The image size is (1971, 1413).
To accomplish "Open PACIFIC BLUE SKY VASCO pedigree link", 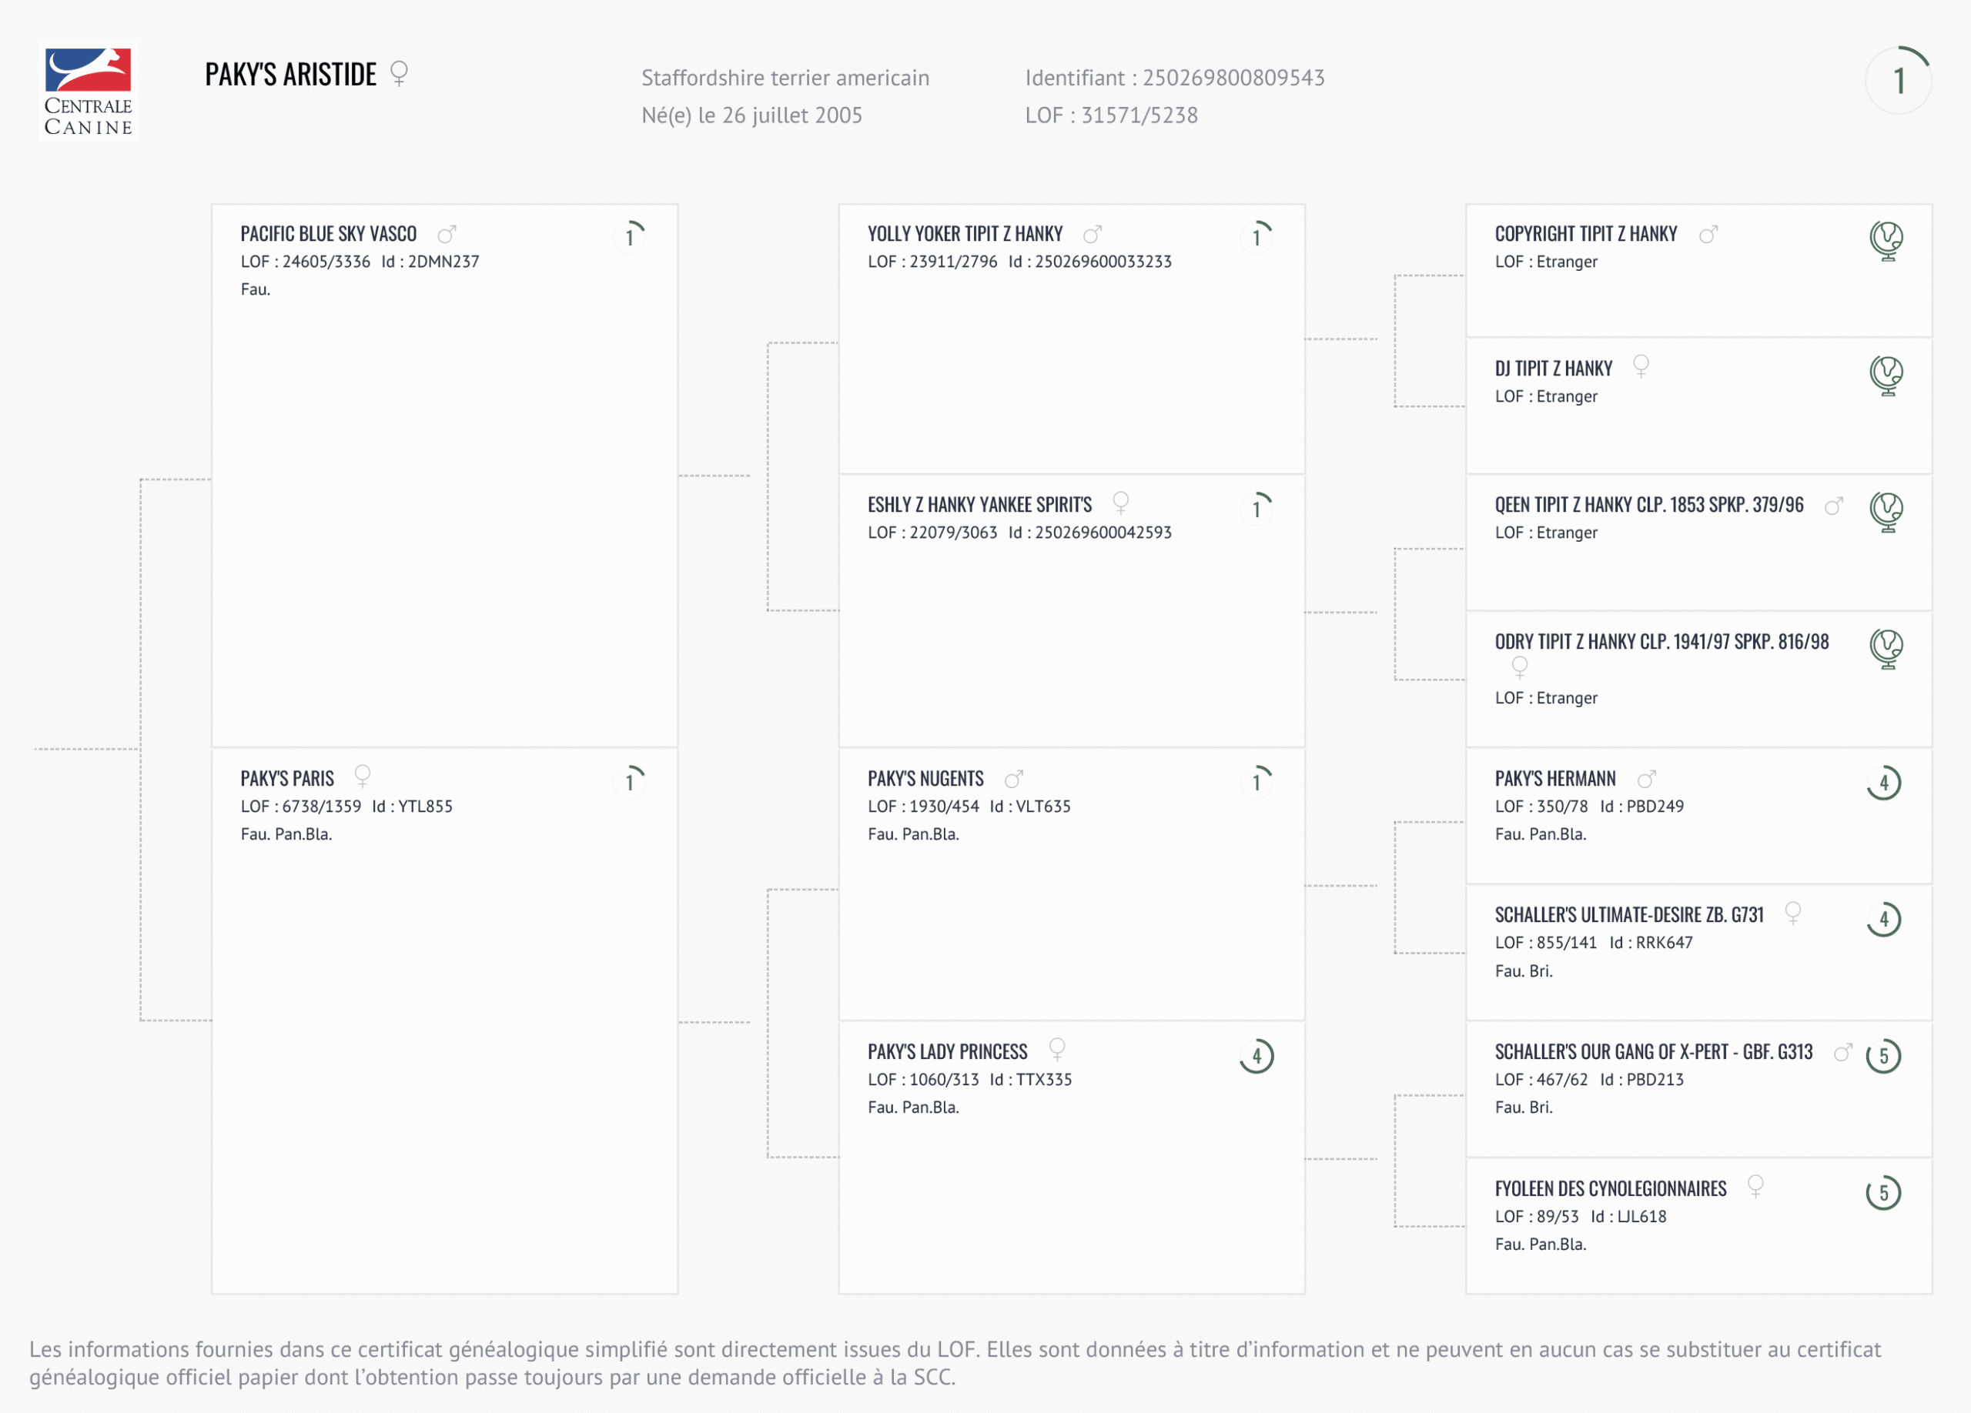I will pos(329,235).
